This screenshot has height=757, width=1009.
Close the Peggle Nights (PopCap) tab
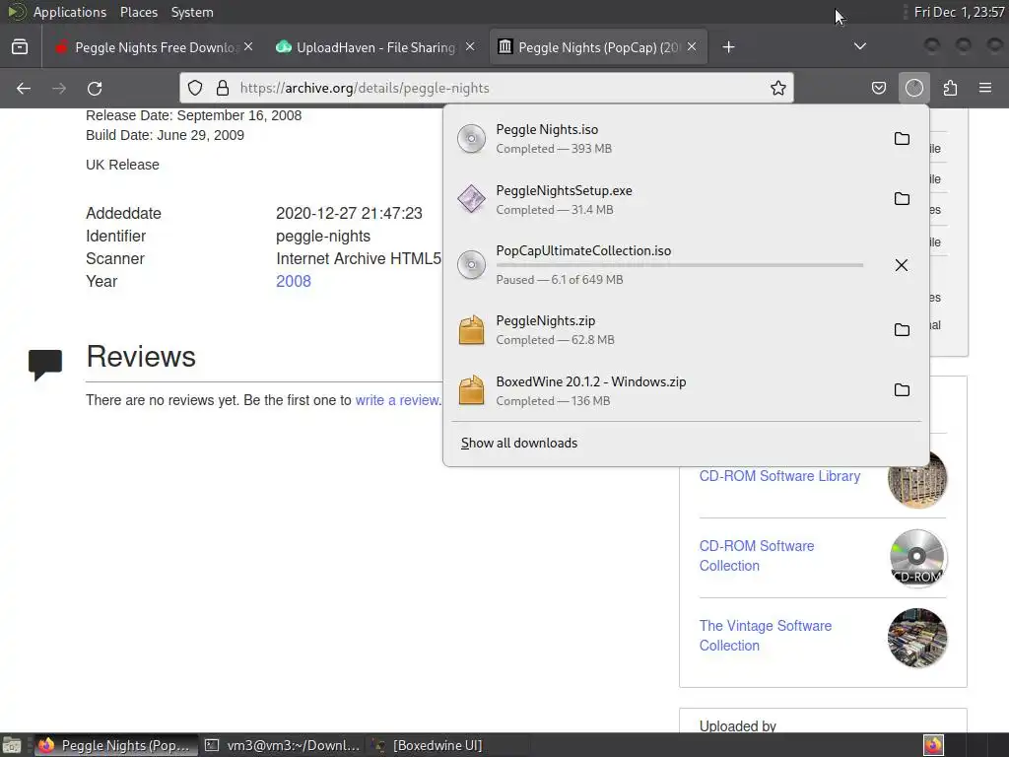(x=692, y=46)
